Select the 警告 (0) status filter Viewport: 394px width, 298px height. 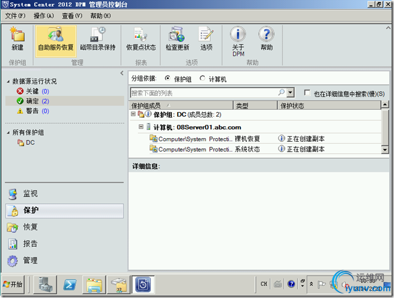[x=33, y=111]
